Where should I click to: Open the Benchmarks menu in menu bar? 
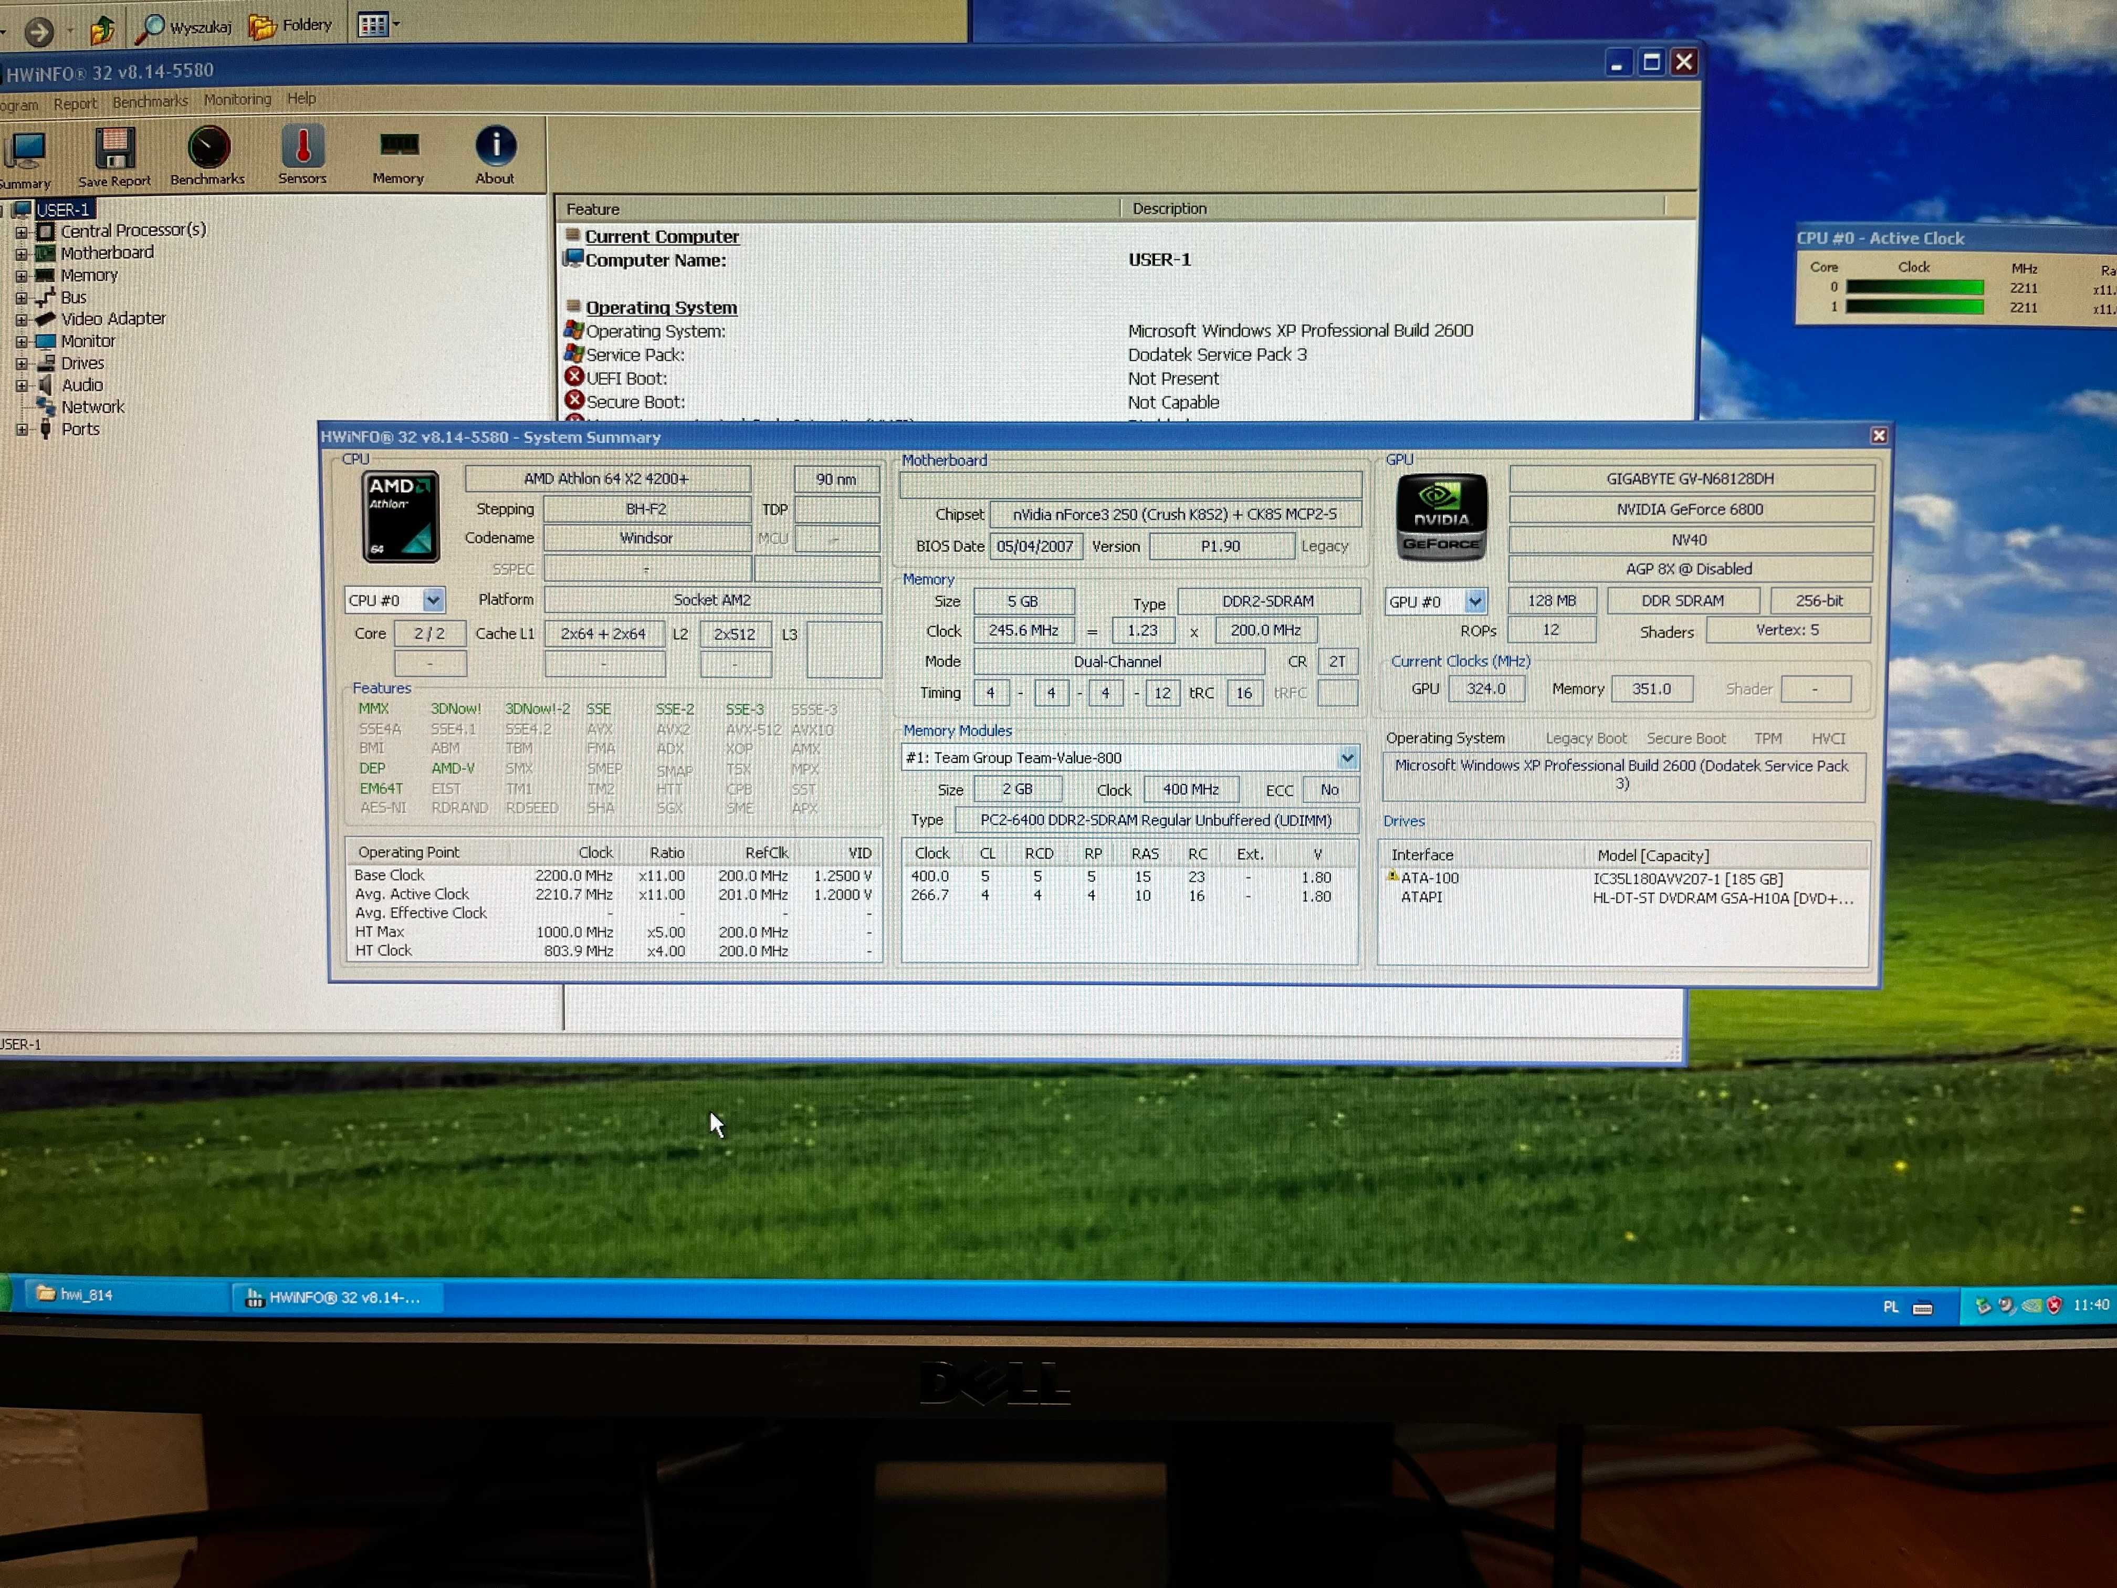coord(150,101)
